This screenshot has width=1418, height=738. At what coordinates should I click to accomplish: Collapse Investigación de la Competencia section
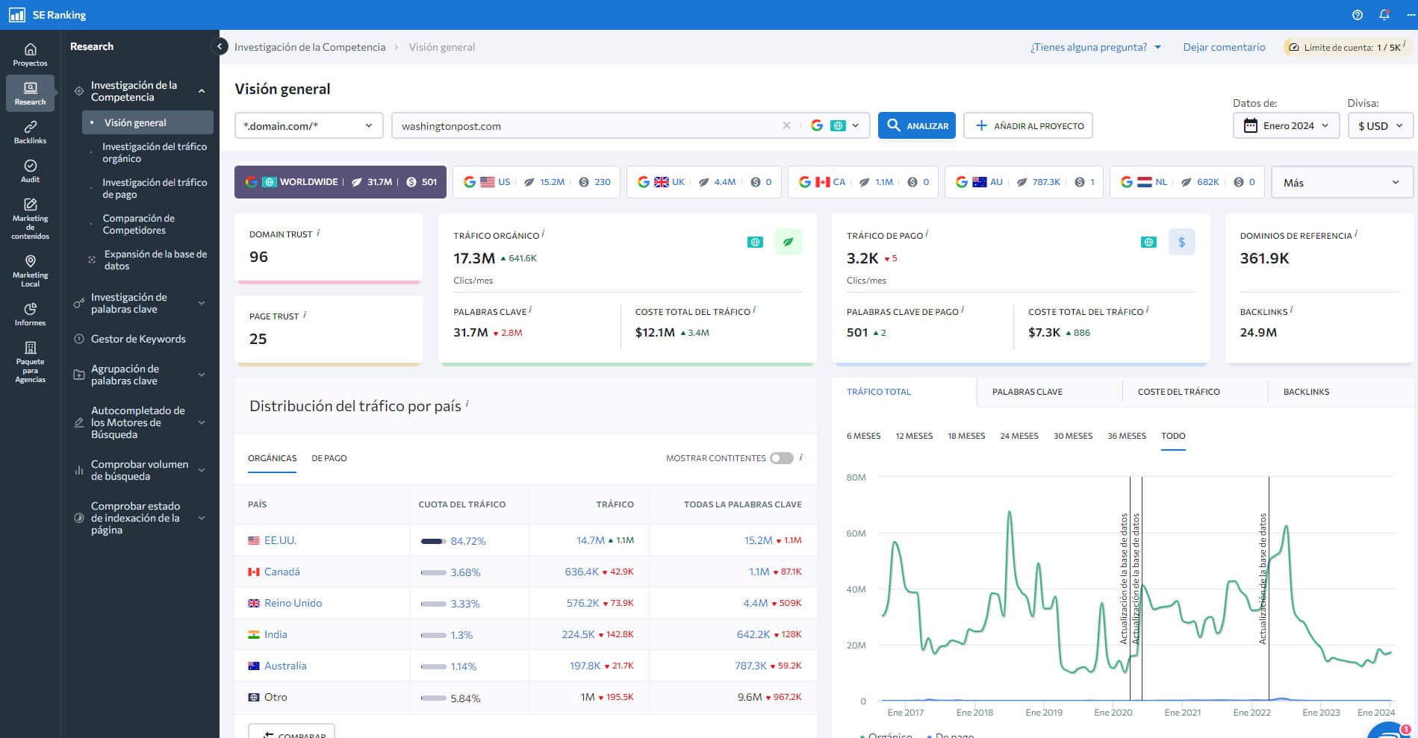(202, 91)
